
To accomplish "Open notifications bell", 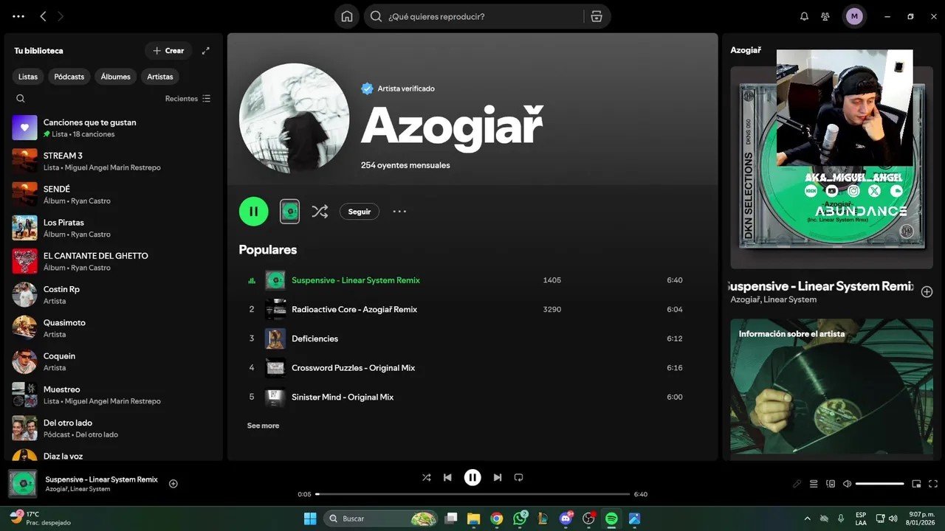I will tap(804, 16).
